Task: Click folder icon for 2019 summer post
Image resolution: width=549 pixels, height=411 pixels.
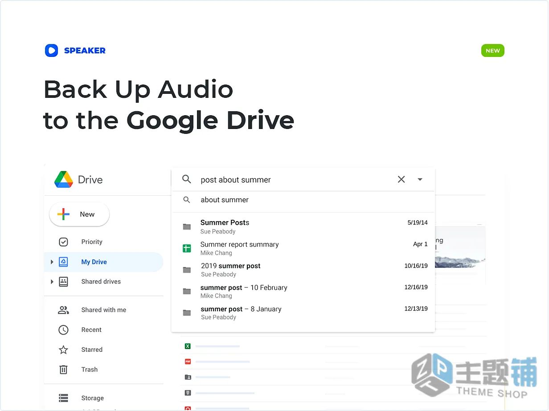Action: click(187, 270)
